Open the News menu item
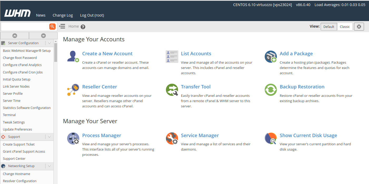369x184 pixels. (41, 15)
